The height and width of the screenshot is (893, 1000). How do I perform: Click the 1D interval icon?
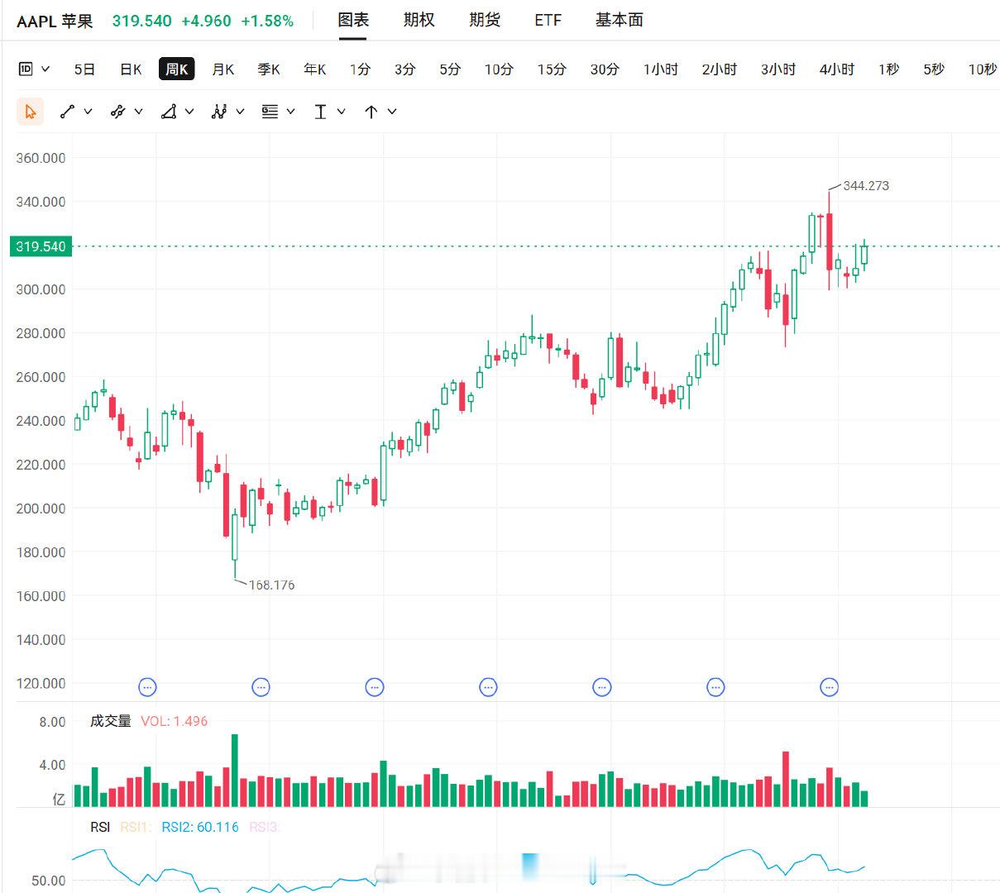point(26,69)
